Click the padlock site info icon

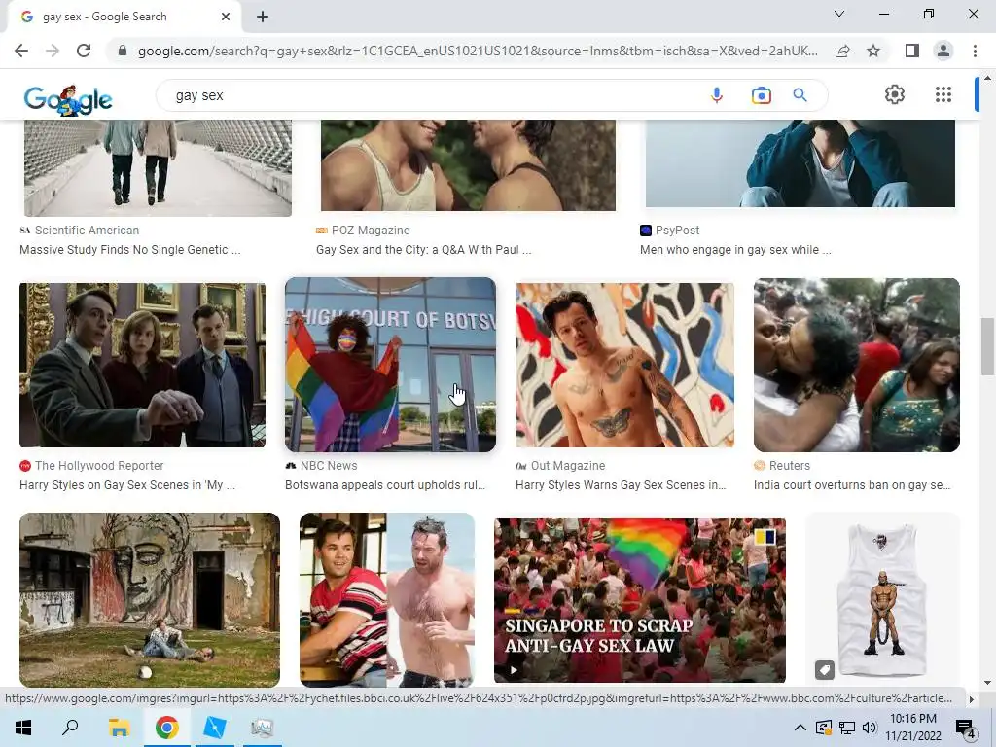tap(123, 51)
